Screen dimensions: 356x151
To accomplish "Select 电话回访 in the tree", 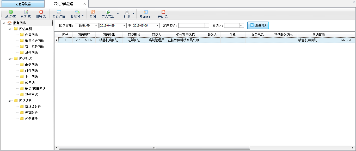I will (31, 65).
